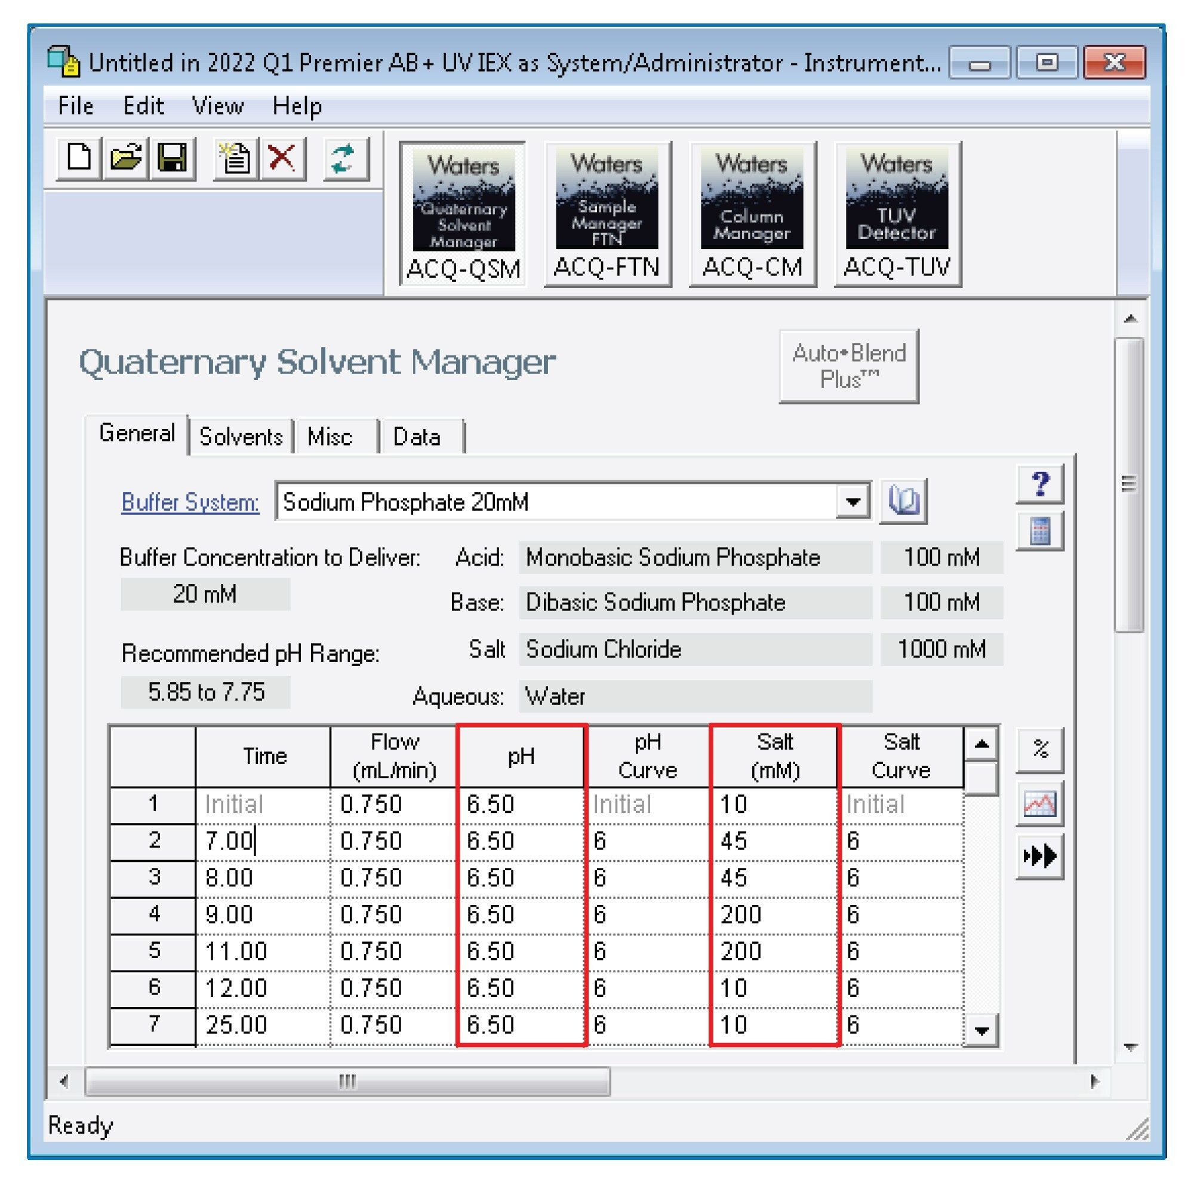Viewport: 1194px width, 1188px height.
Task: Click the Dibasic Sodium Phosphate base field
Action: (696, 602)
